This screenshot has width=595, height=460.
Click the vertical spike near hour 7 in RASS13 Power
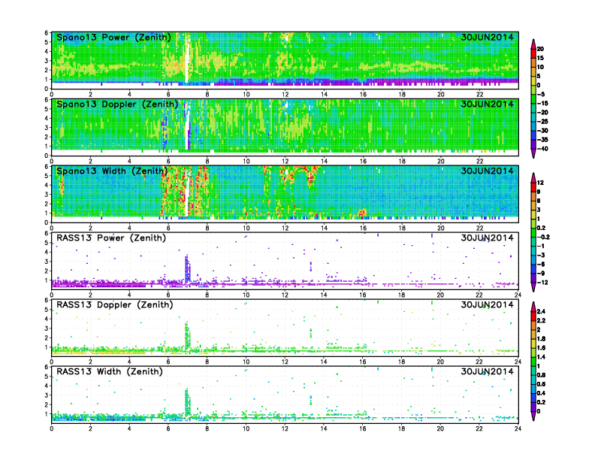pos(187,269)
